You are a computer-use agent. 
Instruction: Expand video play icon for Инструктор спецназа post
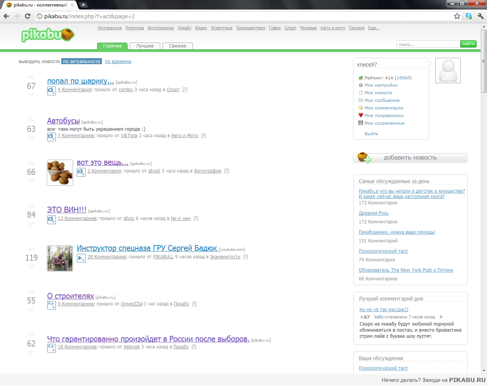pos(81,258)
